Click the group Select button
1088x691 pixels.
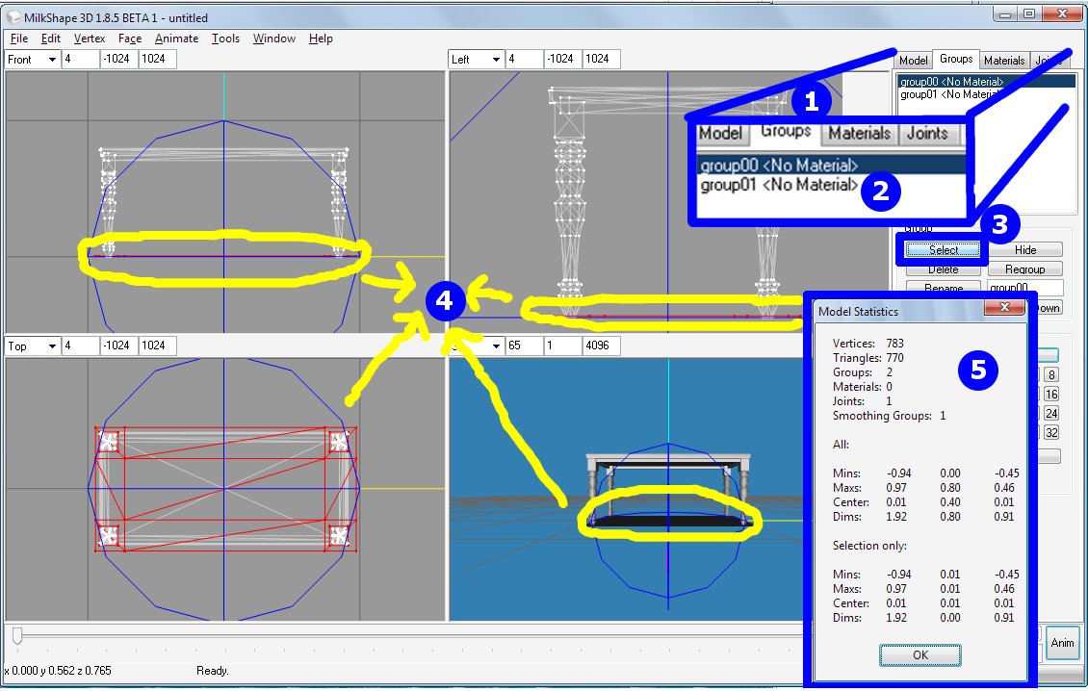pos(943,250)
